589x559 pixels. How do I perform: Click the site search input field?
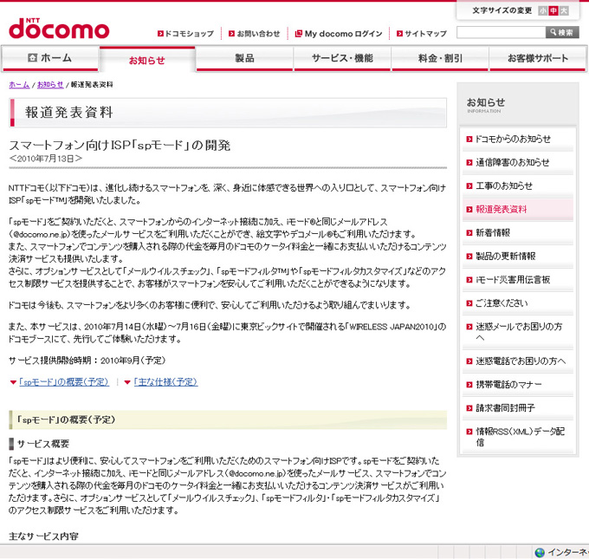tap(502, 32)
